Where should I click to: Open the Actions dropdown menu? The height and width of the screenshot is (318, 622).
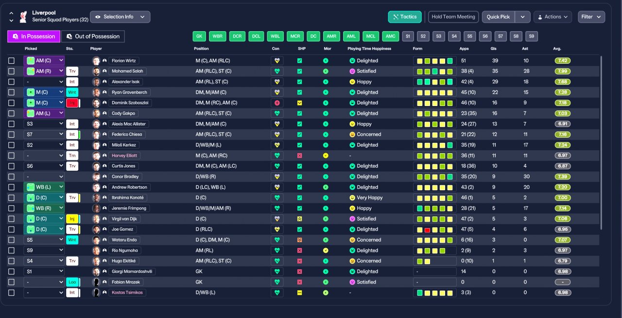click(x=553, y=17)
